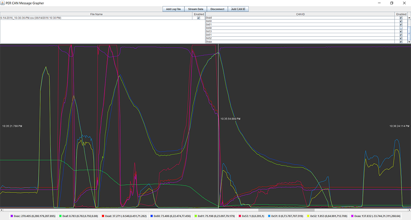Click the red 0xad legend swatch
Viewport: 411px width, 220px height.
[x=103, y=215]
